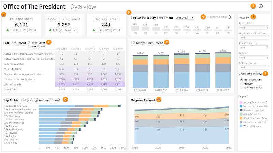Click orange callout marker 7 beside Total Count

[49, 42]
